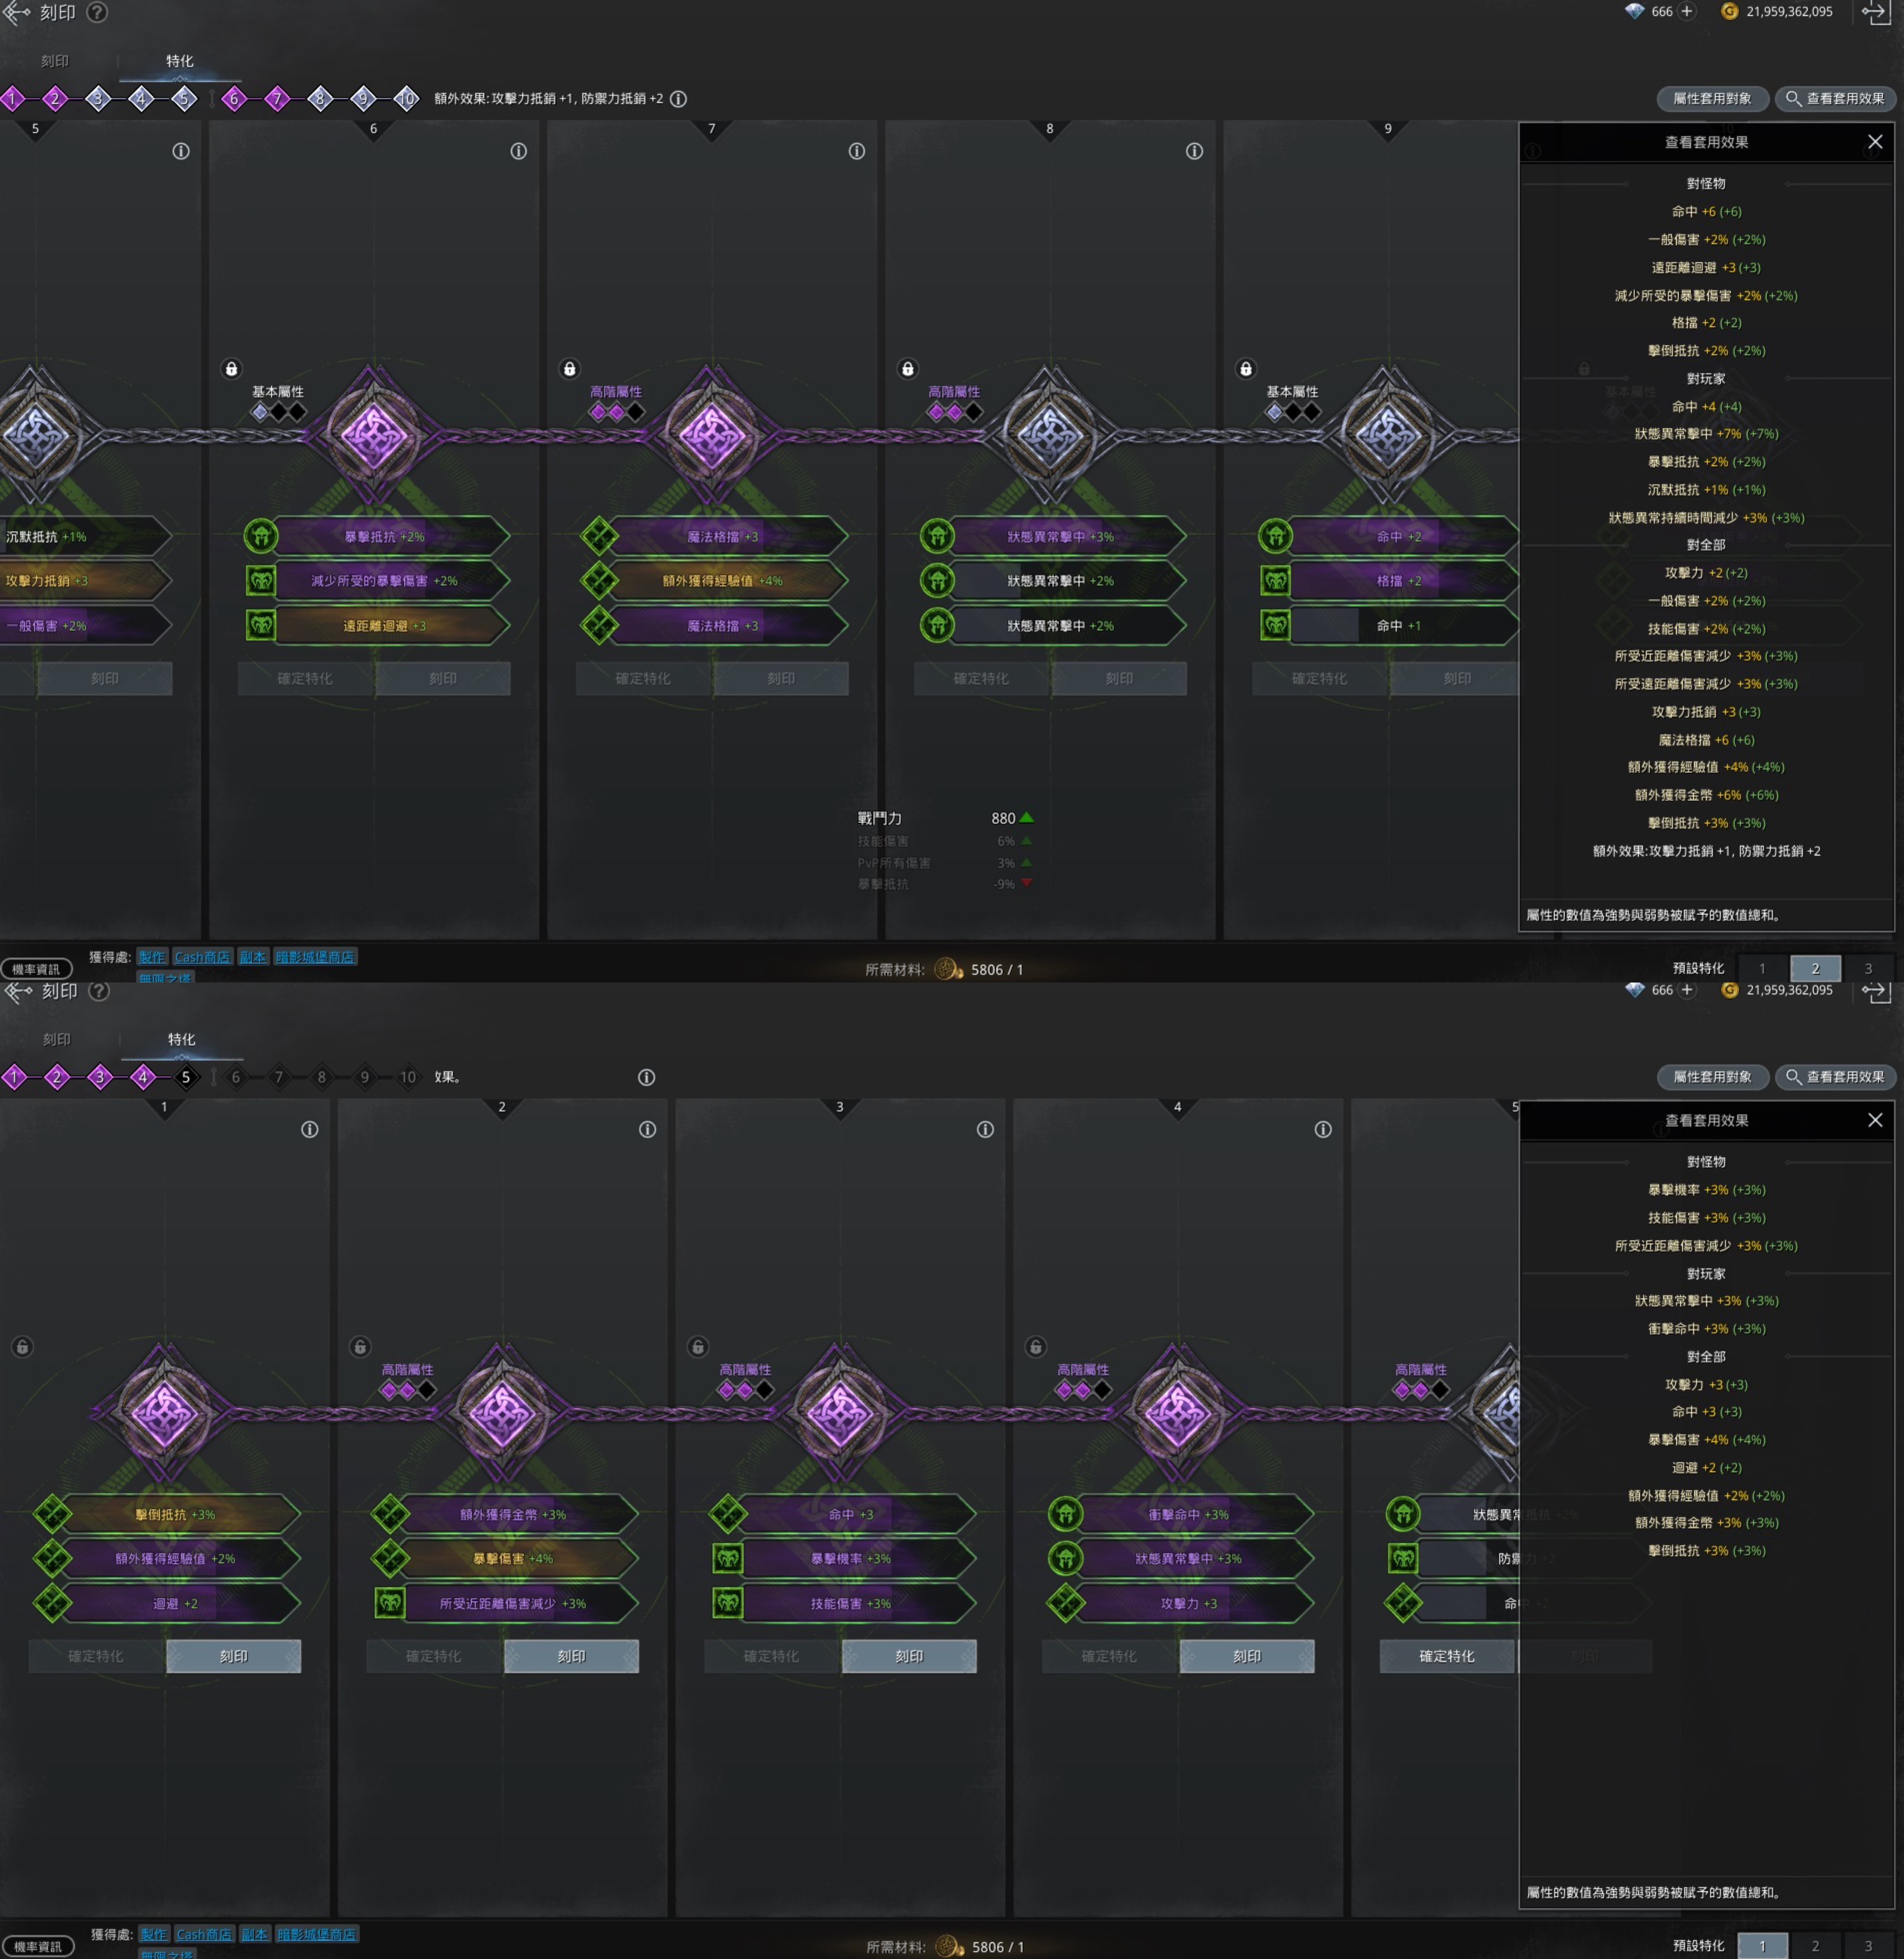Close the 查看套用效果 panel in lower screen
Image resolution: width=1904 pixels, height=1959 pixels.
tap(1875, 1120)
